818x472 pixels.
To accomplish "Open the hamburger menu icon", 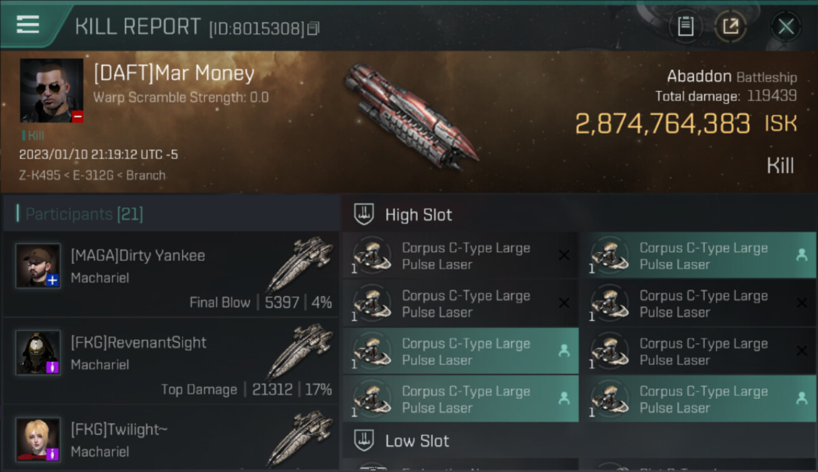I will pyautogui.click(x=28, y=25).
